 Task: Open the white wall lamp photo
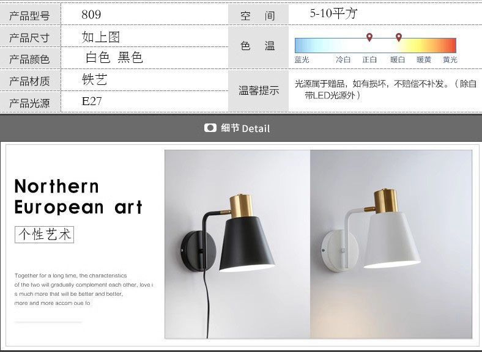(x=391, y=244)
